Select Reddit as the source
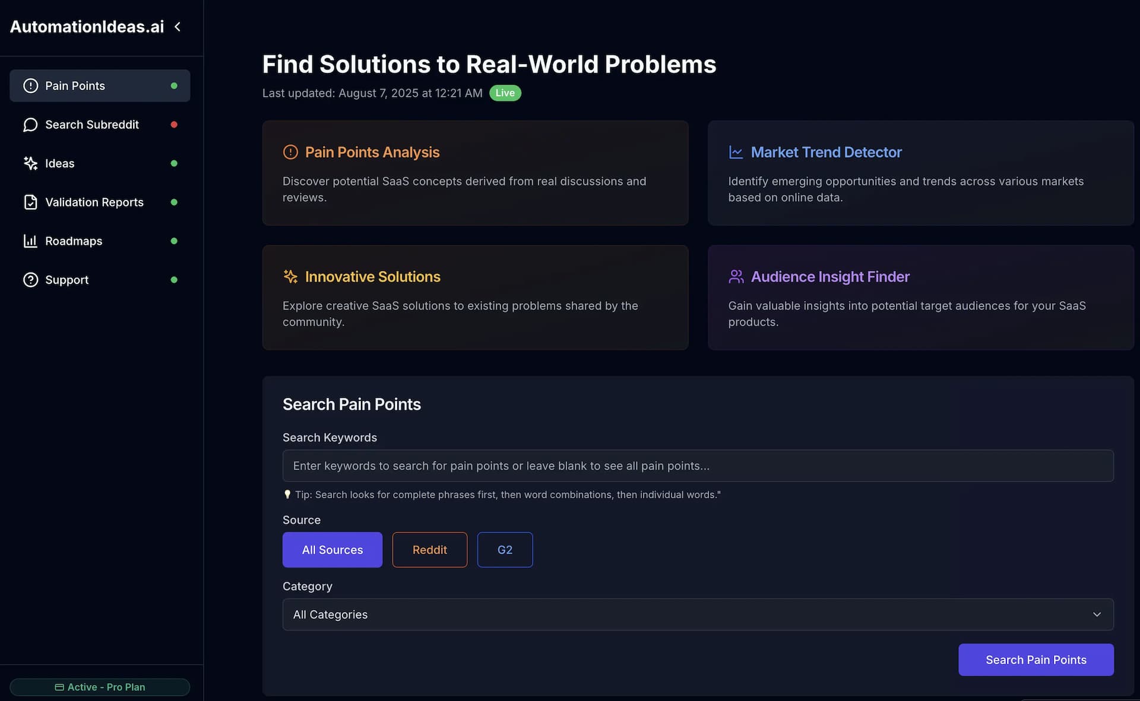Screen dimensions: 1140x701 (429, 550)
